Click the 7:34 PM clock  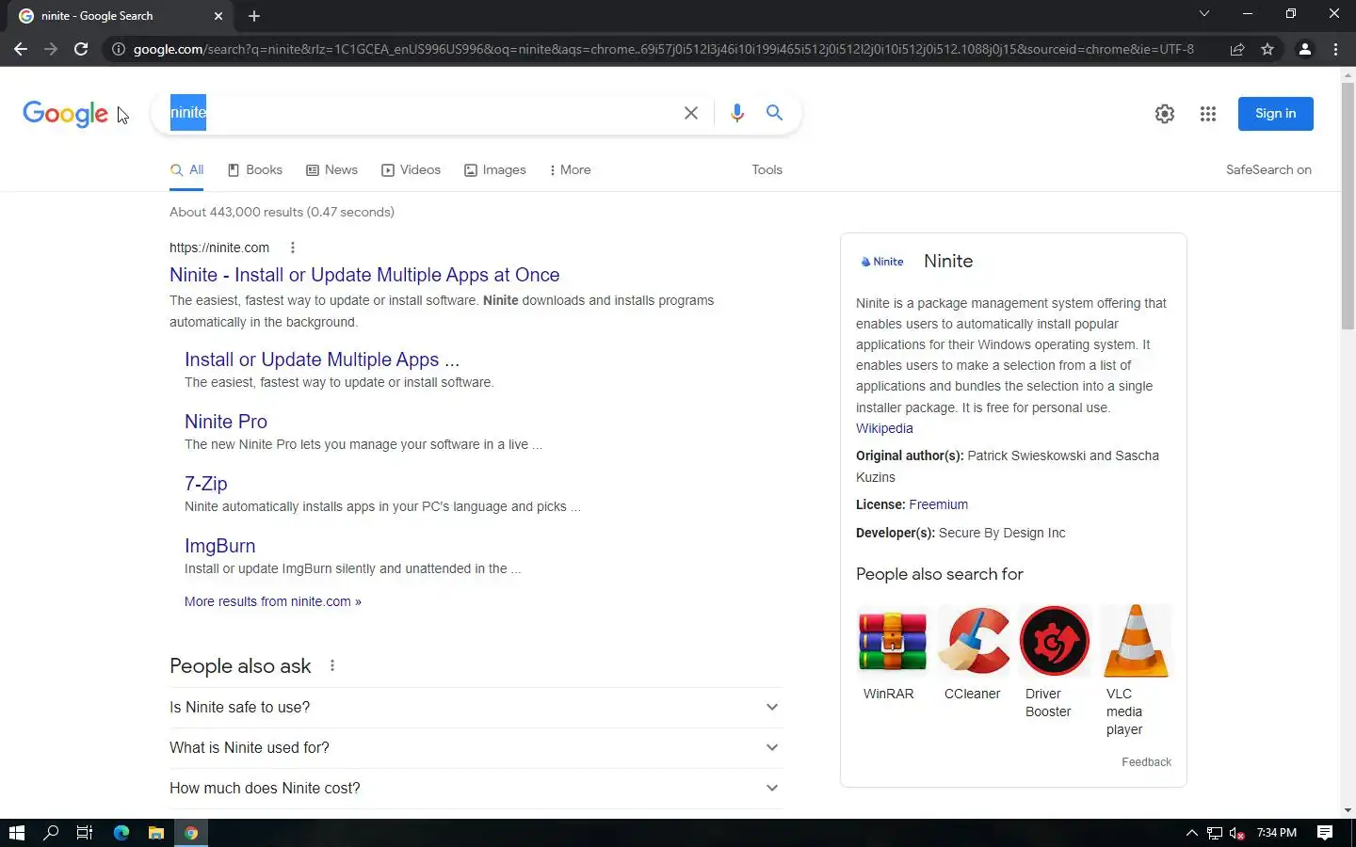pyautogui.click(x=1277, y=833)
